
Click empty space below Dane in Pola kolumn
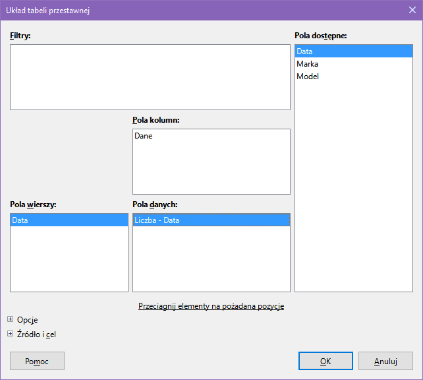click(211, 168)
